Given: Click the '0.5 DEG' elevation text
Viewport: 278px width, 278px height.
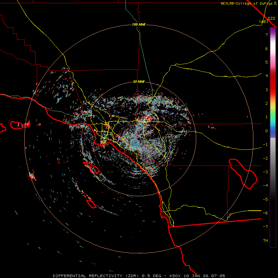Looking at the screenshot, I should coord(151,276).
